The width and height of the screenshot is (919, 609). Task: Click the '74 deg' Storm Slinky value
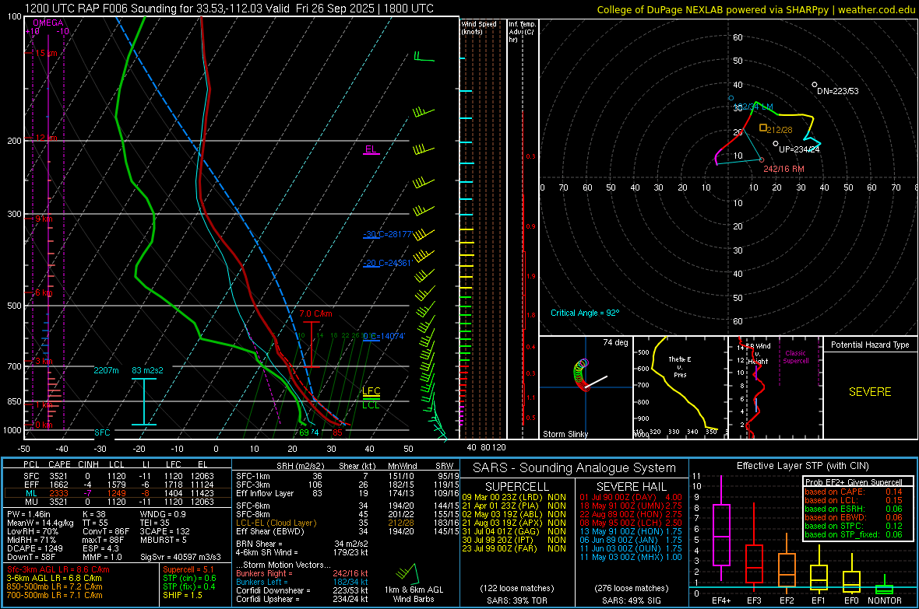615,342
